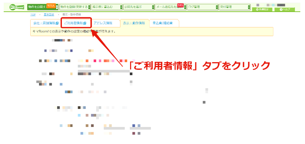The image size is (305, 144).
Task: Open the ヘルプ help button
Action: (x=285, y=9)
